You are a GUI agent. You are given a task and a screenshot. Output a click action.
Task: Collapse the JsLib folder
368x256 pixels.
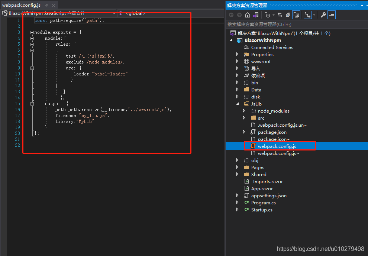(x=237, y=104)
